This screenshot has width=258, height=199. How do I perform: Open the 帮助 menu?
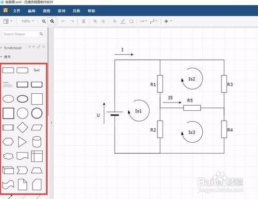click(91, 11)
